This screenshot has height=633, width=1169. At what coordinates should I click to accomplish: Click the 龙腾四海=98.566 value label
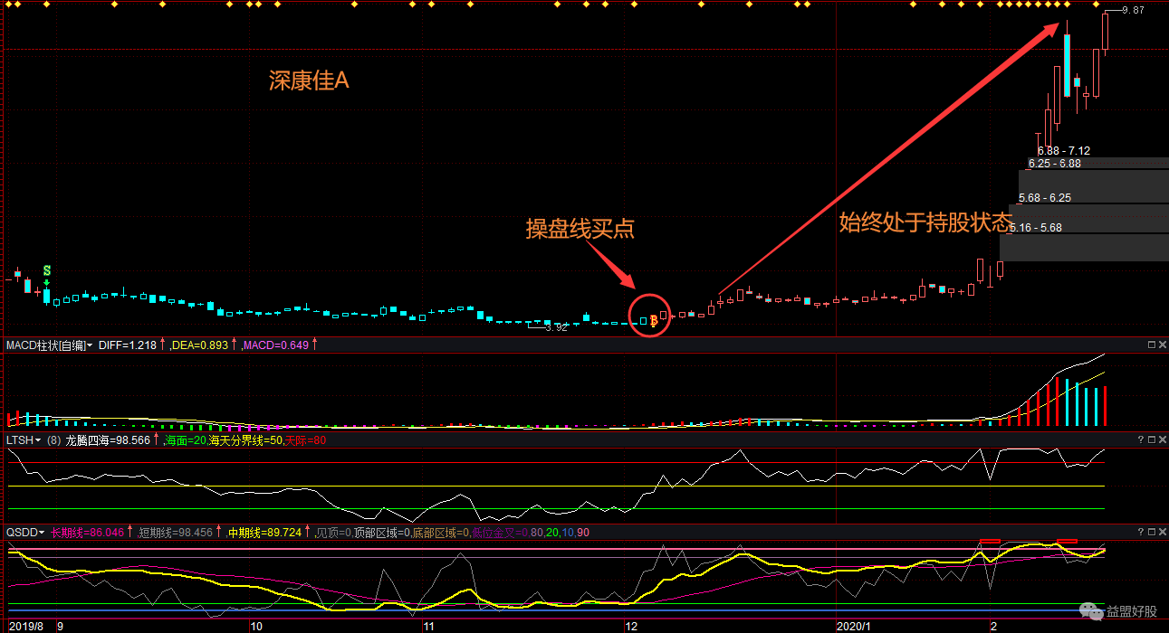point(108,440)
